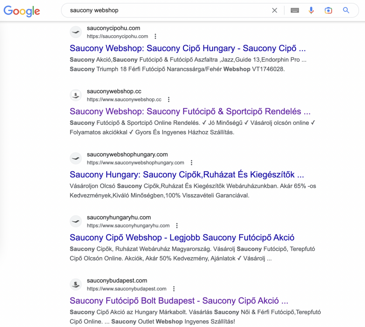Image resolution: width=365 pixels, height=327 pixels.
Task: Open three-dot menu for sauconyhungaryhu.com result
Action: [x=177, y=226]
